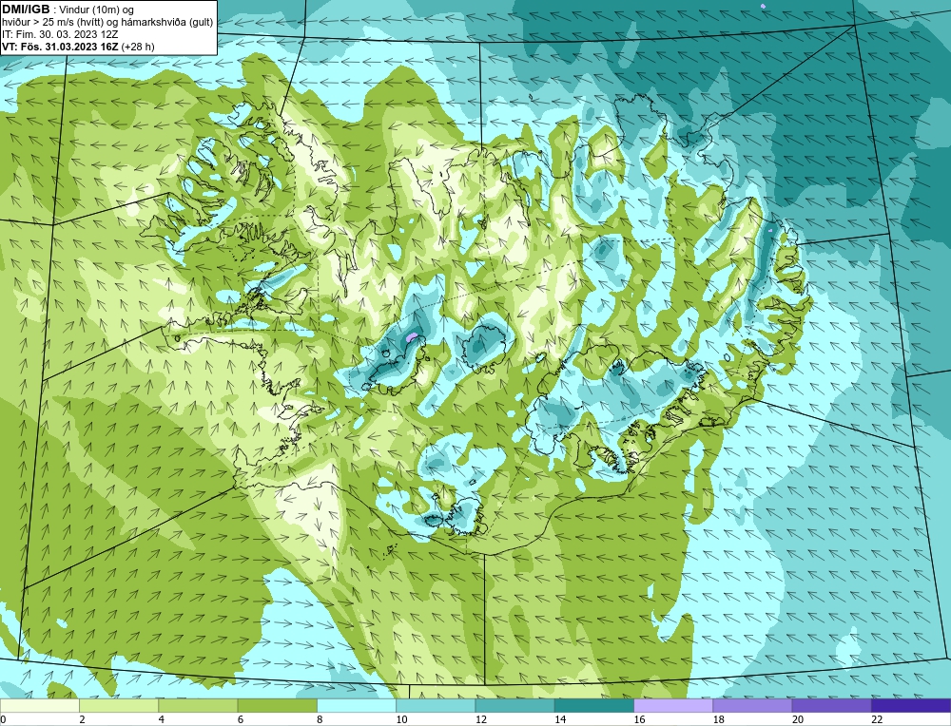Click the legend scale label '4'
The image size is (951, 726).
point(162,720)
